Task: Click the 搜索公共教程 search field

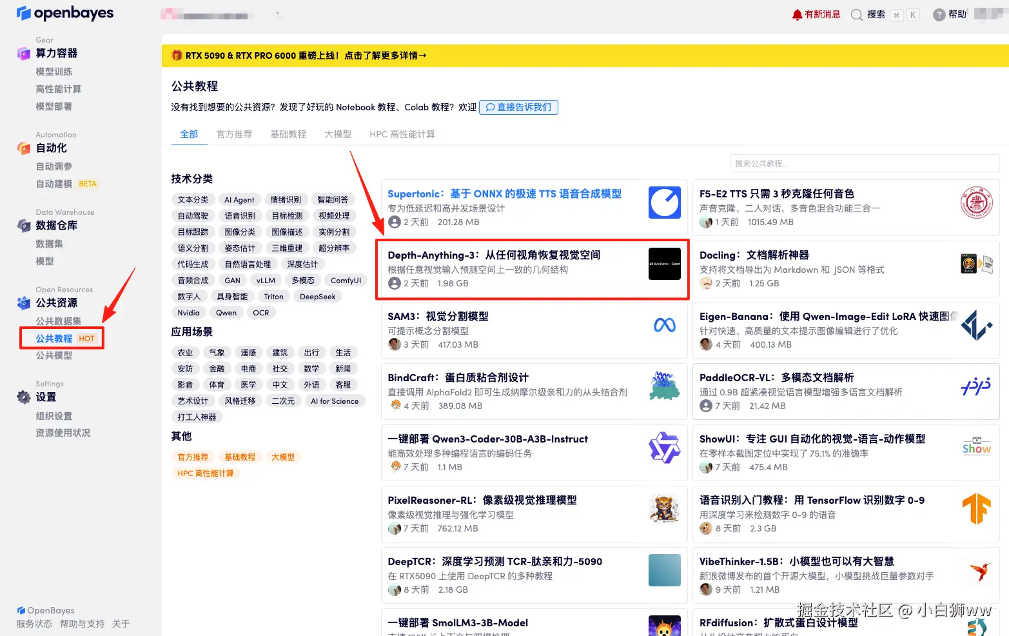Action: click(865, 163)
